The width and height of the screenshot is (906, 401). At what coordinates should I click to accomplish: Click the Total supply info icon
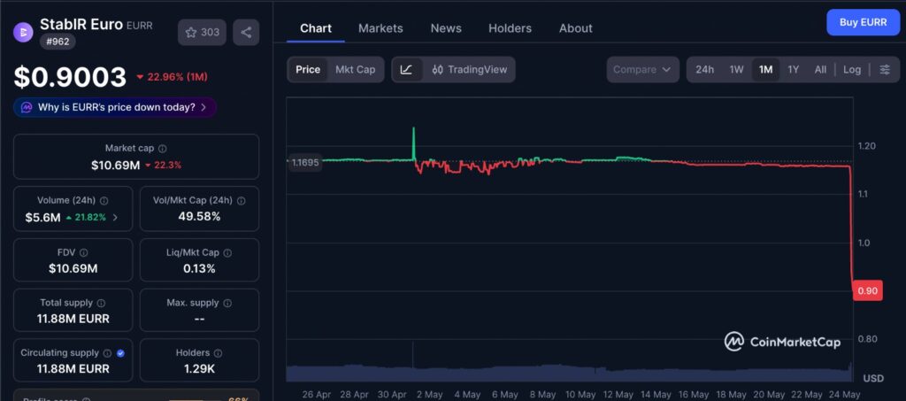pyautogui.click(x=101, y=303)
